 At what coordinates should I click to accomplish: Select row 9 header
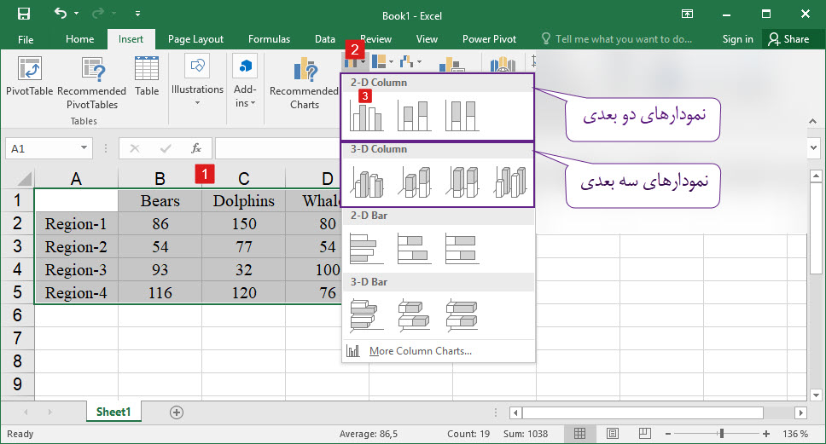pyautogui.click(x=17, y=384)
